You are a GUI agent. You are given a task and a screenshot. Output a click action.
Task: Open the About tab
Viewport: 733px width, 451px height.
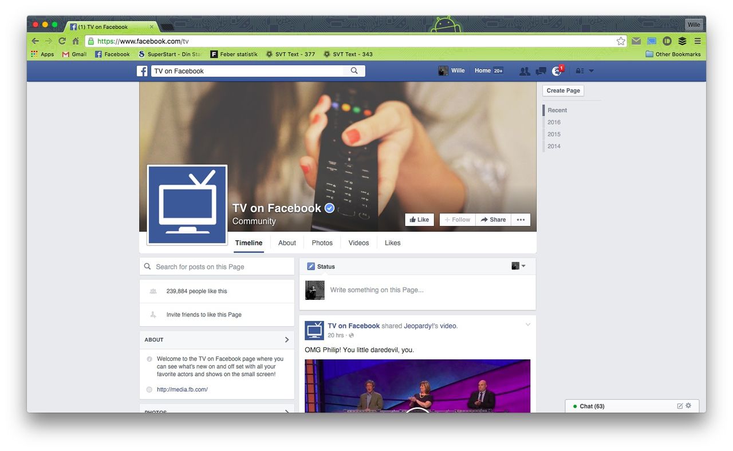point(287,243)
